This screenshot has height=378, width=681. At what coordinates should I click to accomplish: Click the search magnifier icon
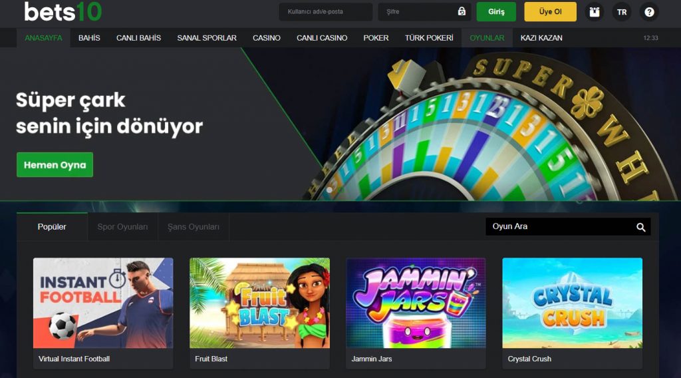[x=640, y=227]
